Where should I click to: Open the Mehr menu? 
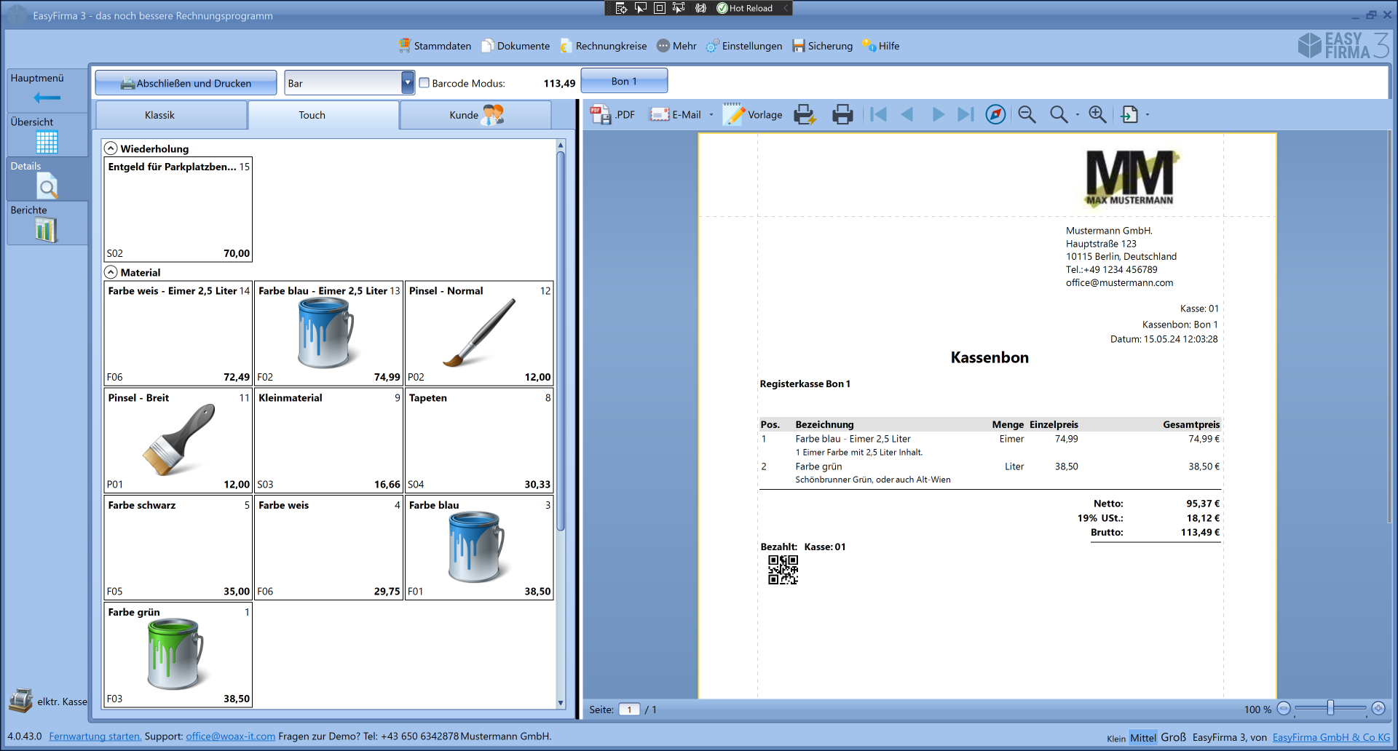(676, 46)
